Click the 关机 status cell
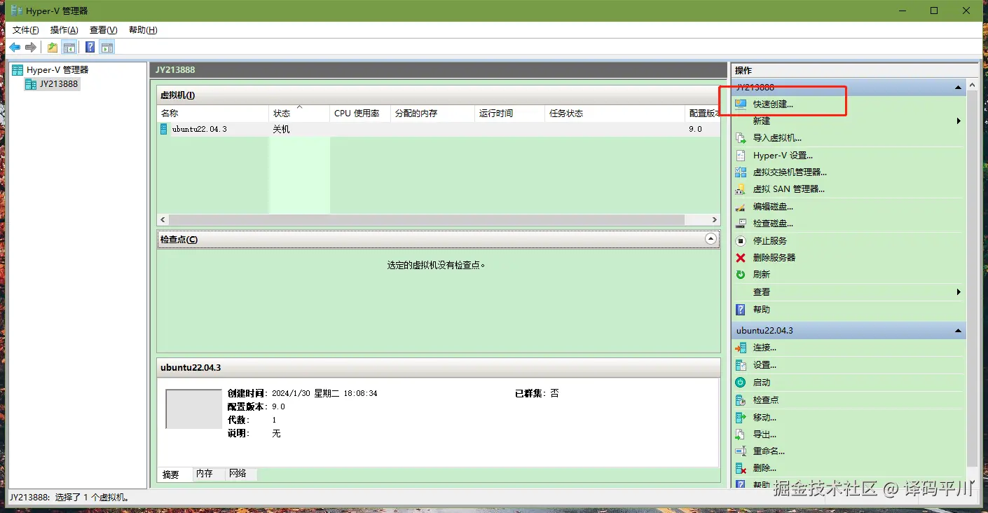This screenshot has height=513, width=988. pyautogui.click(x=281, y=129)
